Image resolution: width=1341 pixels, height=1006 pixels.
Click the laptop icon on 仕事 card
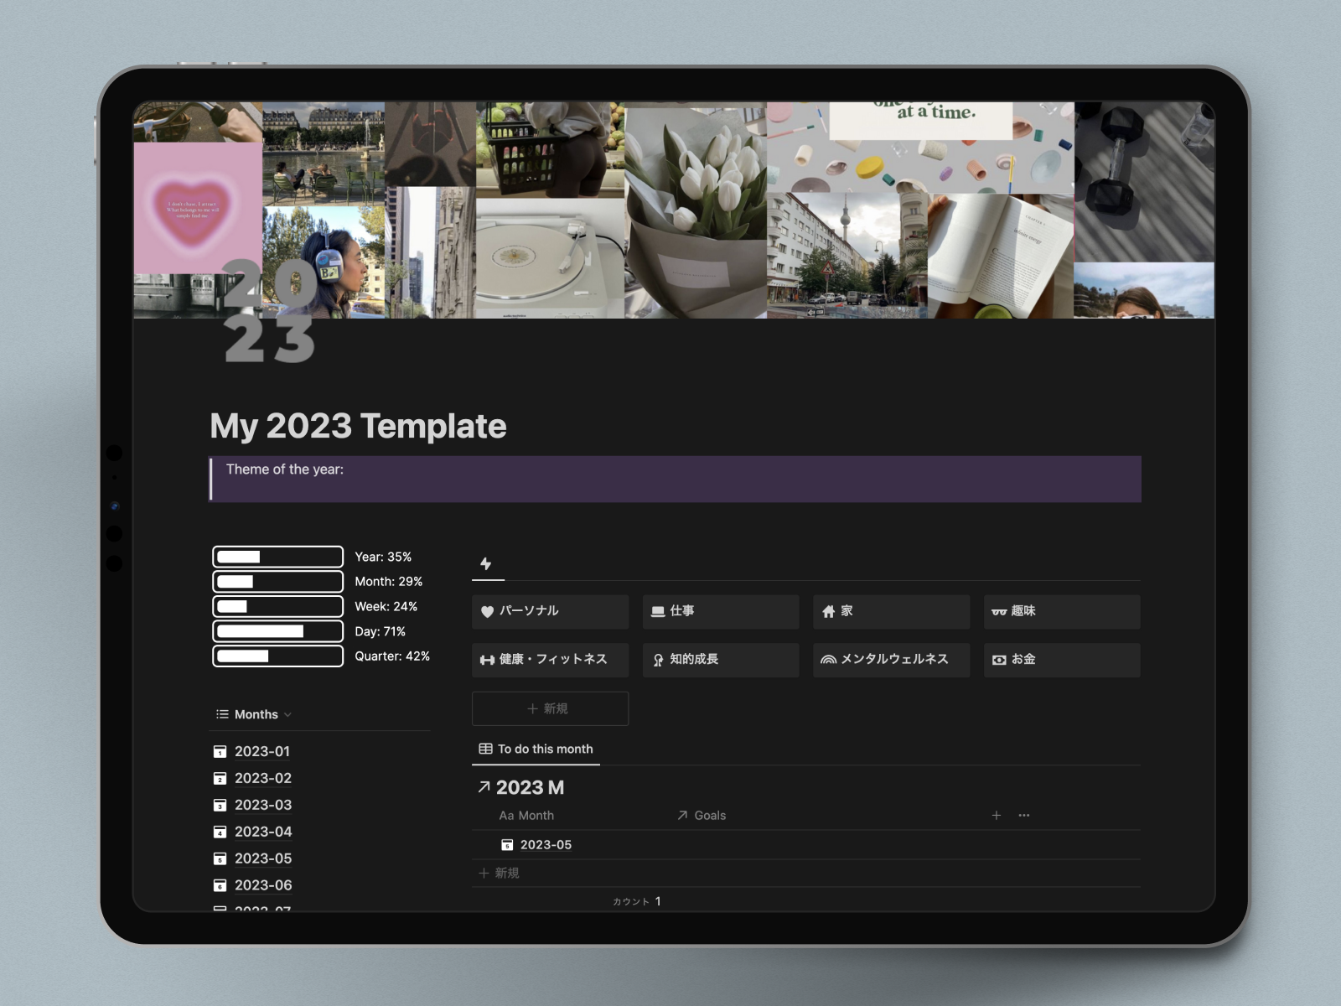tap(658, 612)
